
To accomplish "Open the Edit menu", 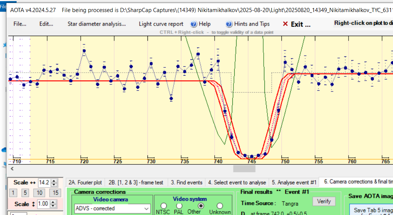I will pyautogui.click(x=46, y=24).
